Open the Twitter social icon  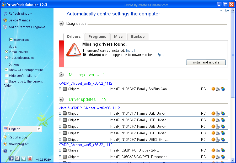click(24, 158)
